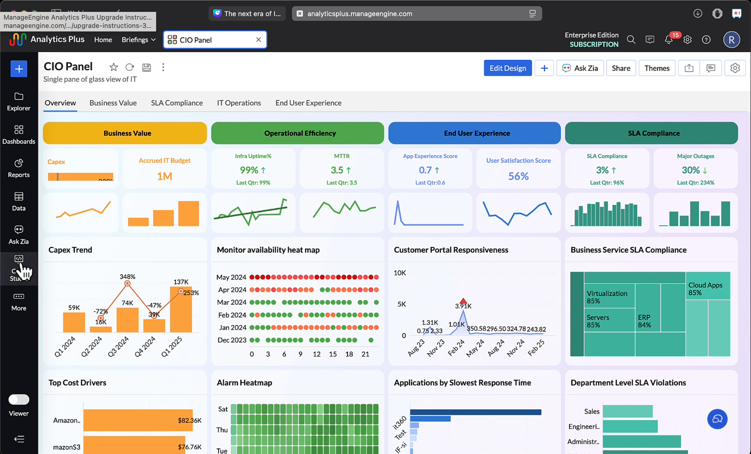Click the refresh icon beside CIO Panel

[x=130, y=67]
